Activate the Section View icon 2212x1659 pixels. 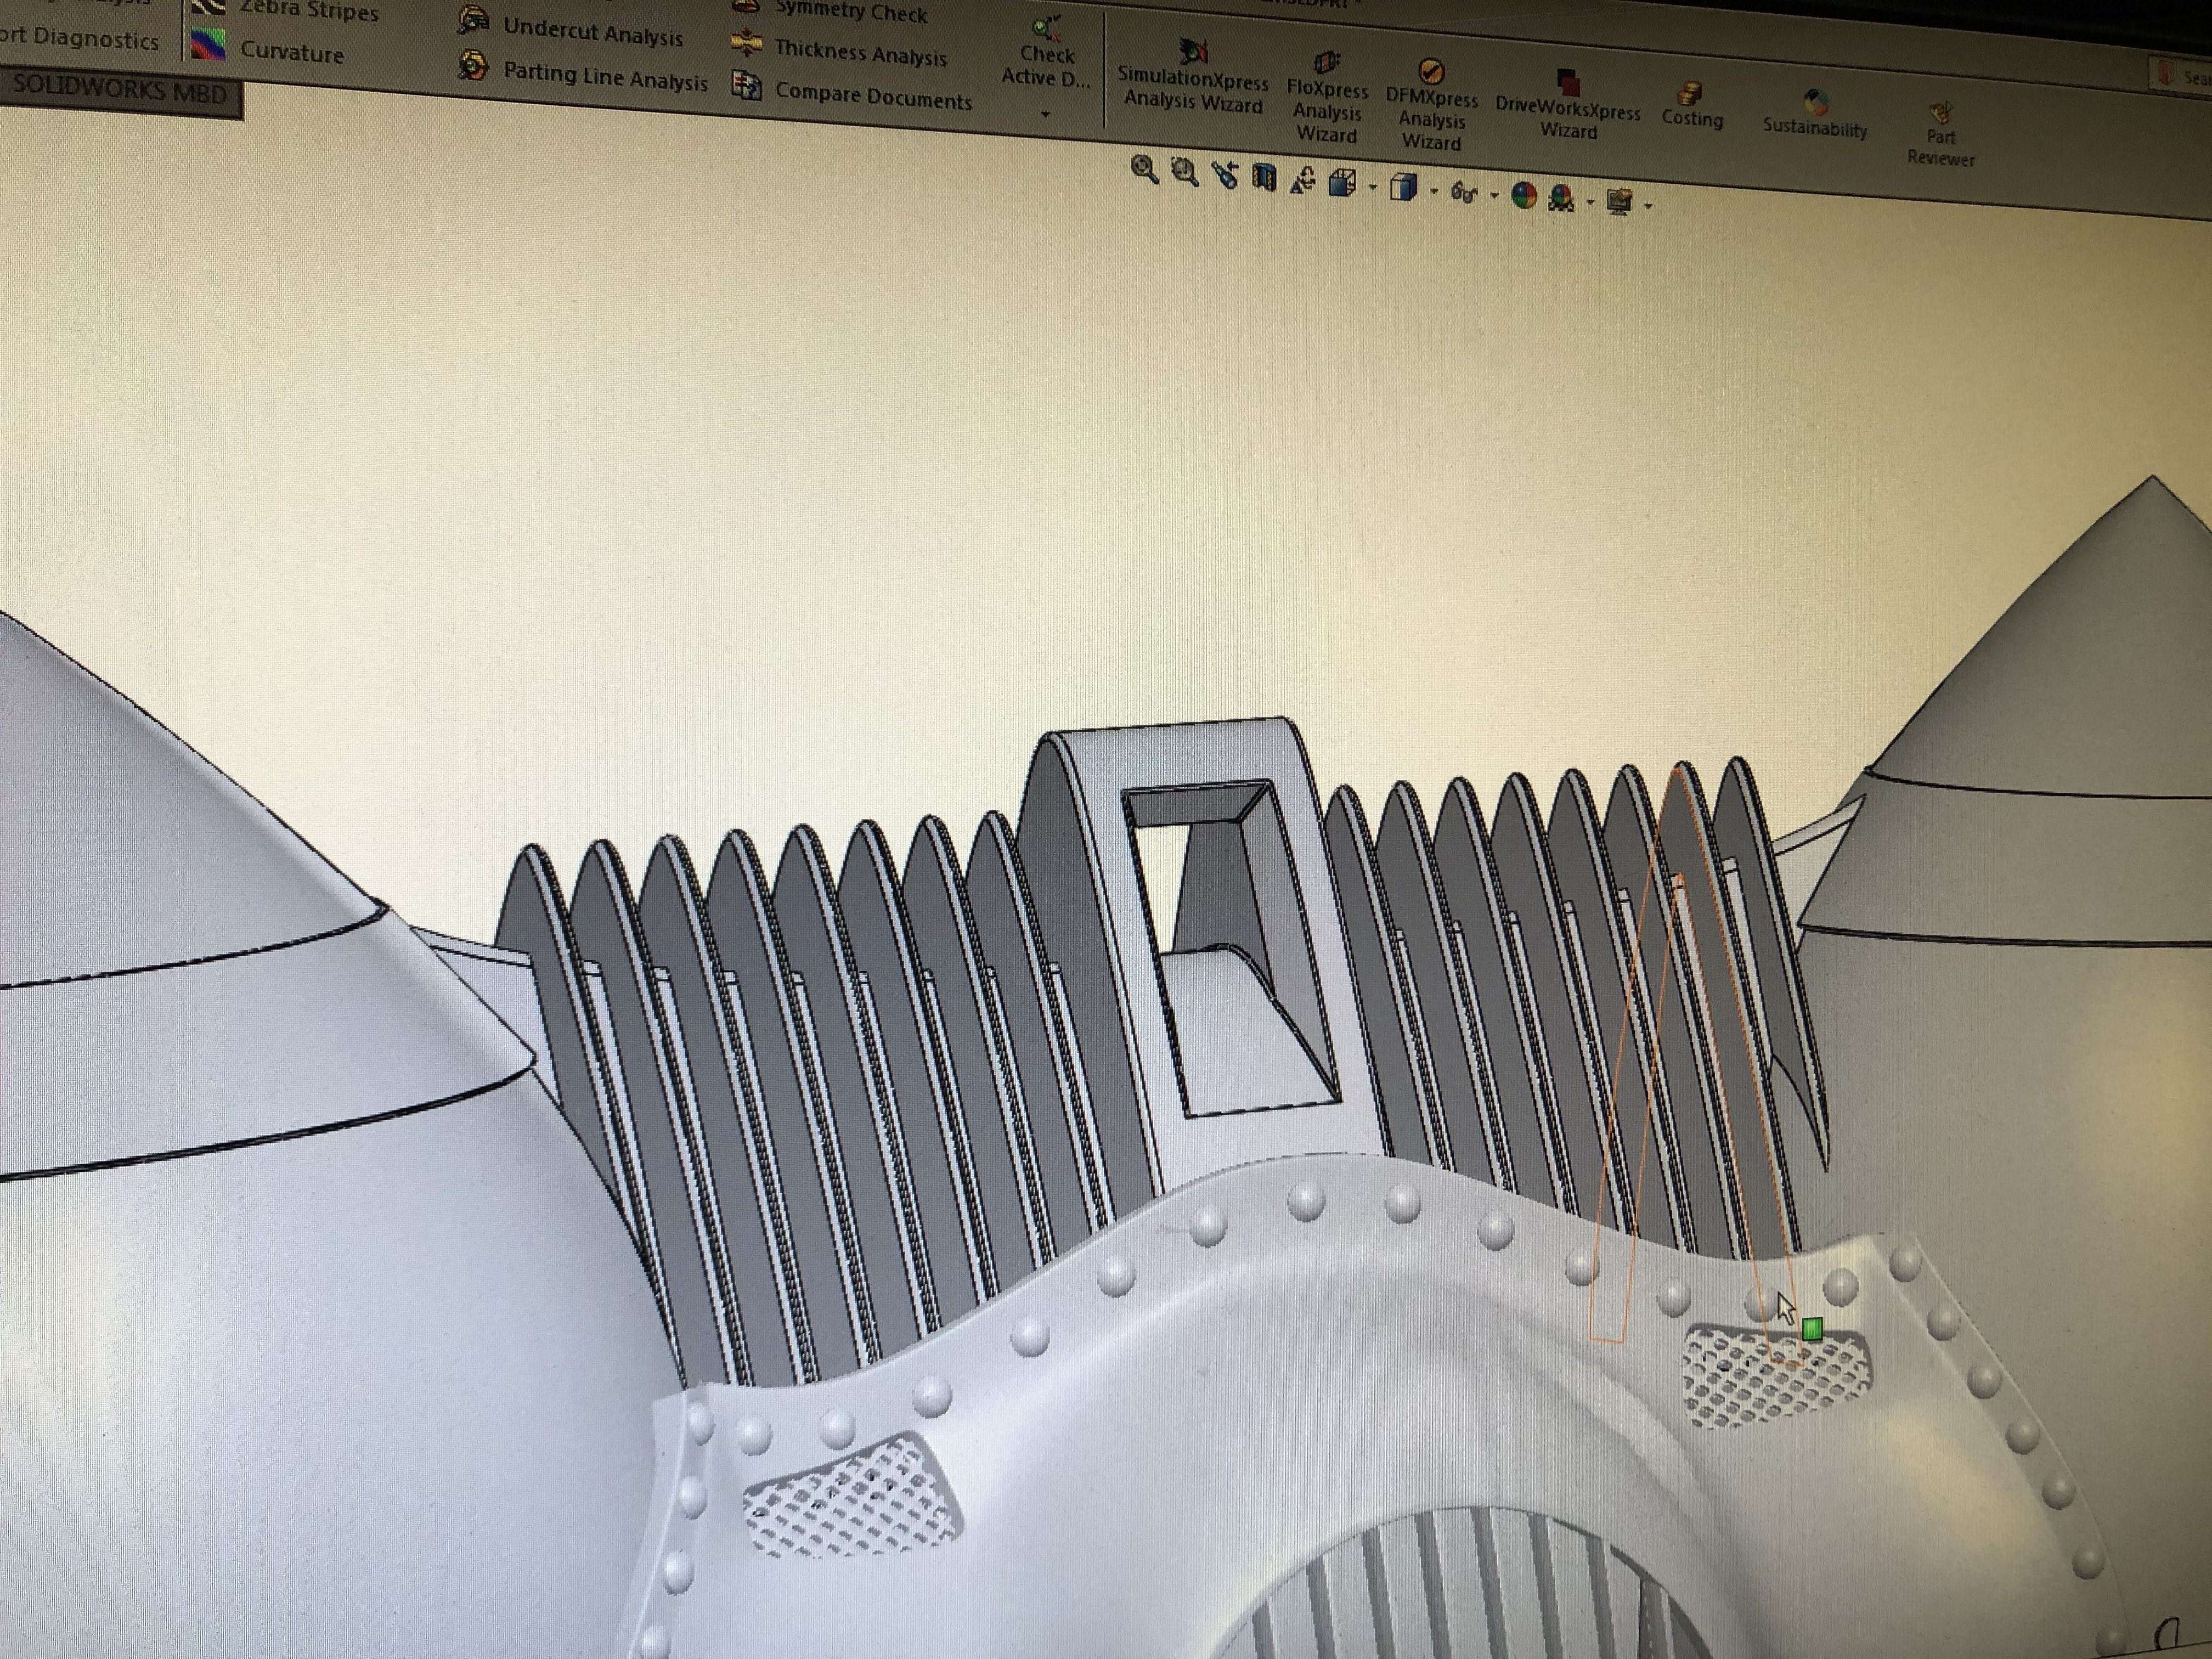1264,178
